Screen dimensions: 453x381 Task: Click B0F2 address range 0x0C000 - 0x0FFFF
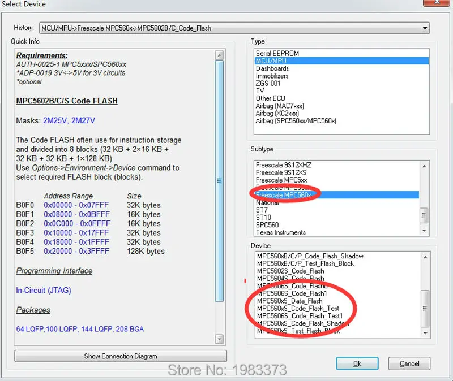tap(77, 223)
